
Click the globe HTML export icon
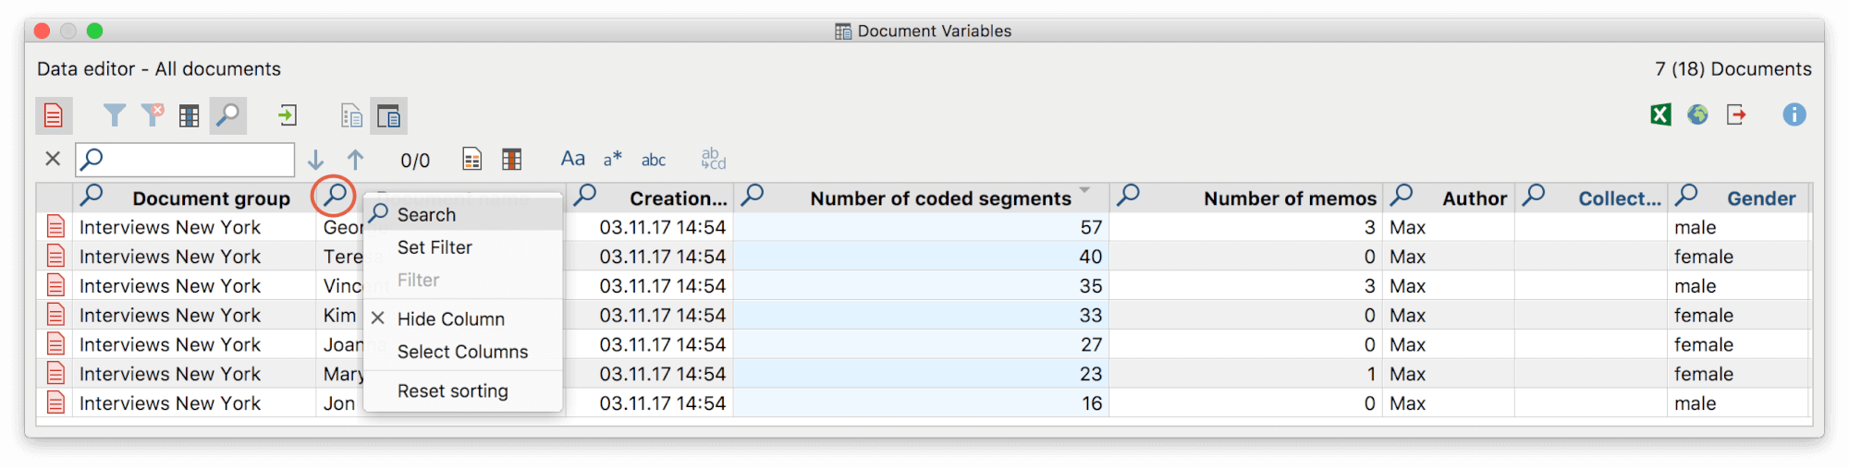[x=1697, y=114]
